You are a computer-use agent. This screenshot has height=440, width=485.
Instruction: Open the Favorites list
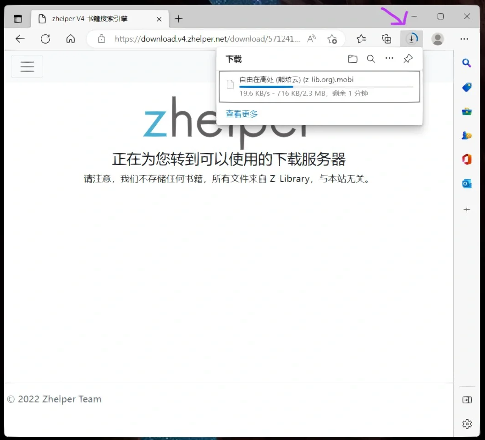tap(361, 39)
